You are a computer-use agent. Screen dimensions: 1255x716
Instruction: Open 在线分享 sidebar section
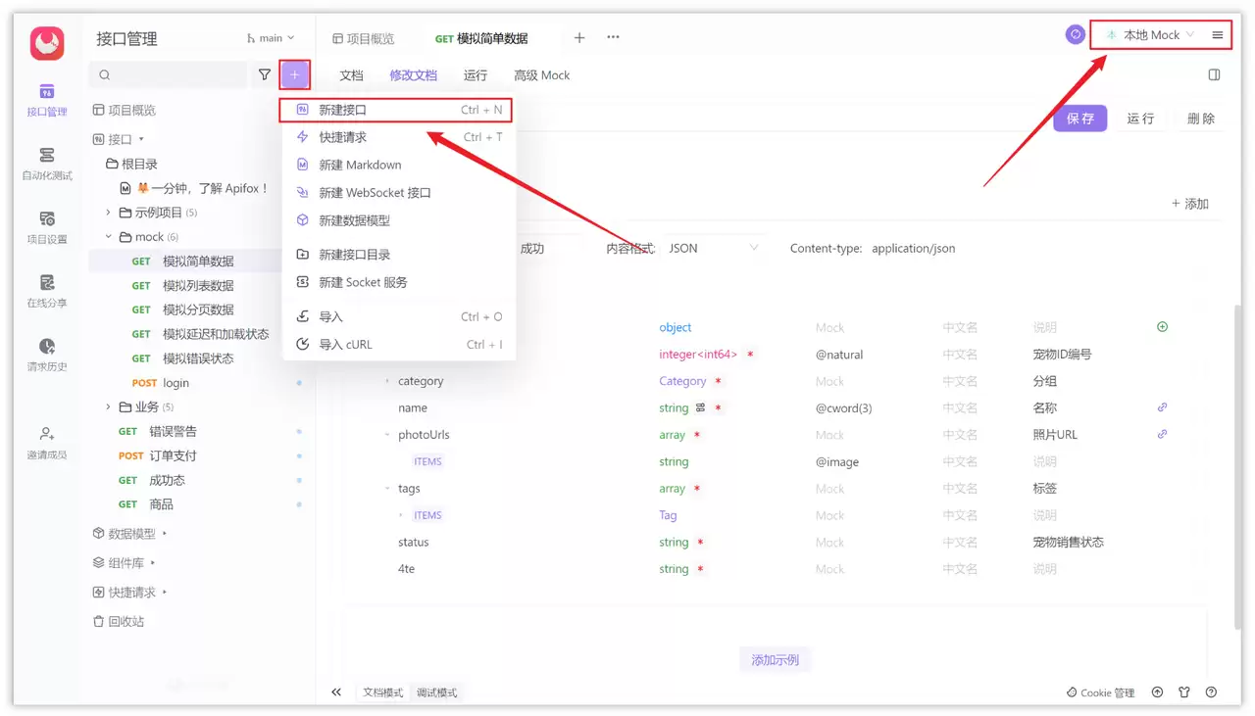[47, 291]
